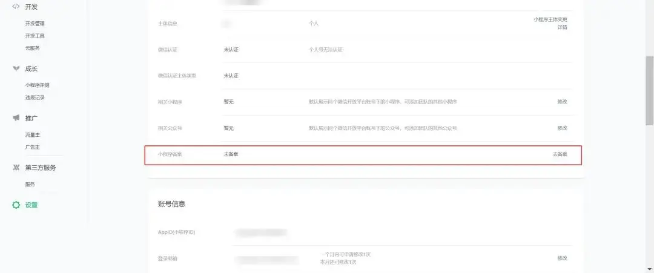Open 小程序评测 under 成长
The width and height of the screenshot is (654, 273).
click(x=37, y=85)
